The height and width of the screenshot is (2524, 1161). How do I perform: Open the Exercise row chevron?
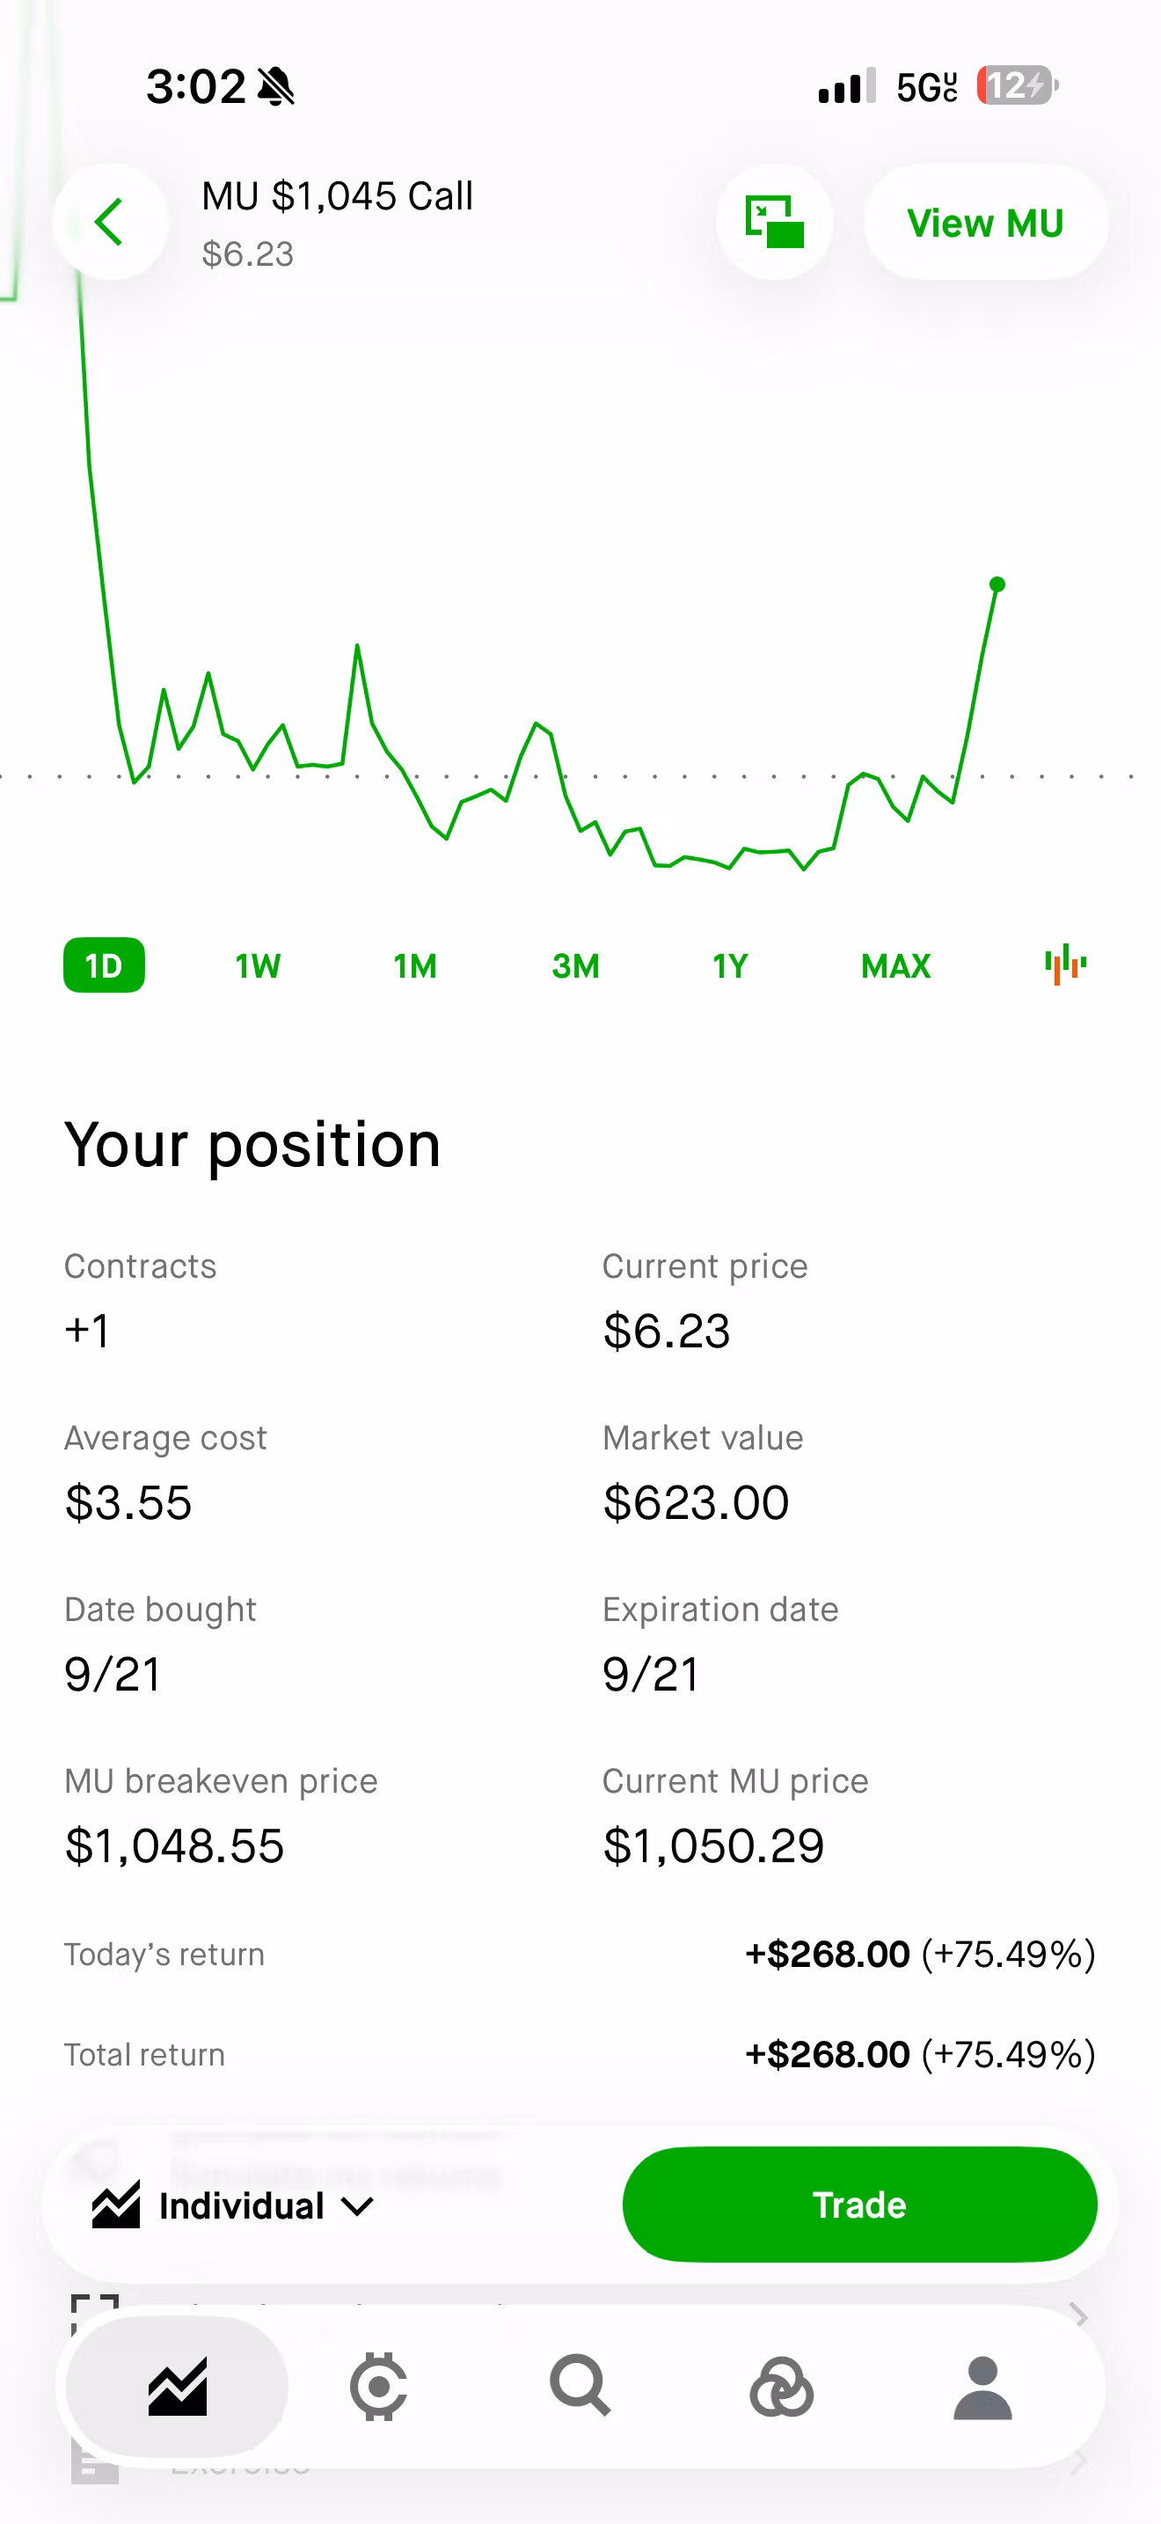coord(1079,2463)
